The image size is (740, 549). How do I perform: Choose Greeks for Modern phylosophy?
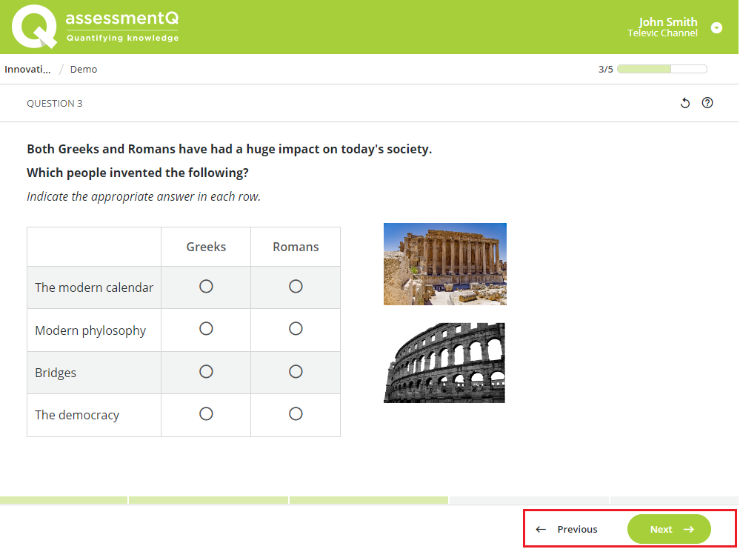point(206,328)
